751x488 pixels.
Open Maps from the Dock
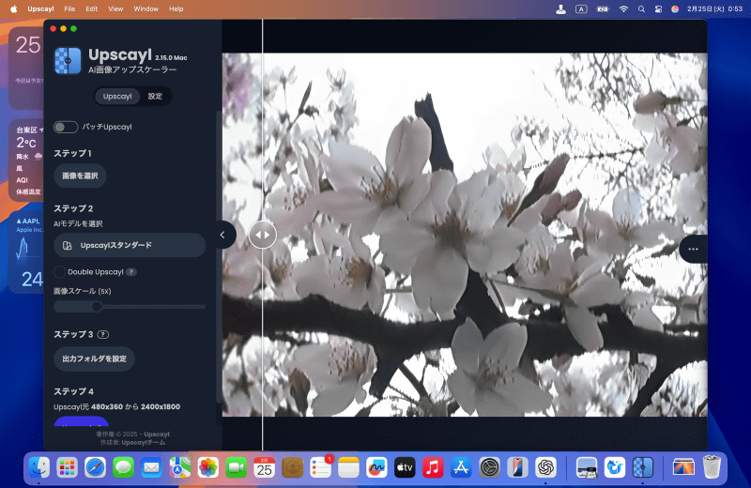pyautogui.click(x=179, y=467)
